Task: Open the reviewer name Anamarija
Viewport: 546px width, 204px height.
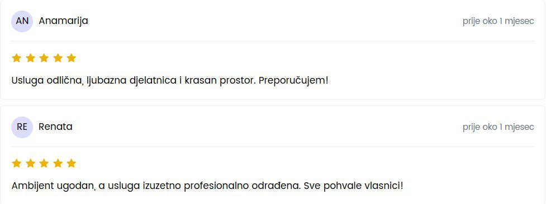Action: pyautogui.click(x=63, y=21)
